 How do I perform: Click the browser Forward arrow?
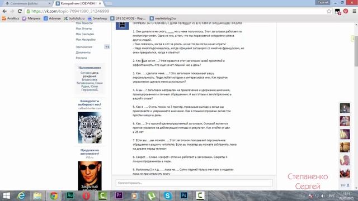[12, 11]
